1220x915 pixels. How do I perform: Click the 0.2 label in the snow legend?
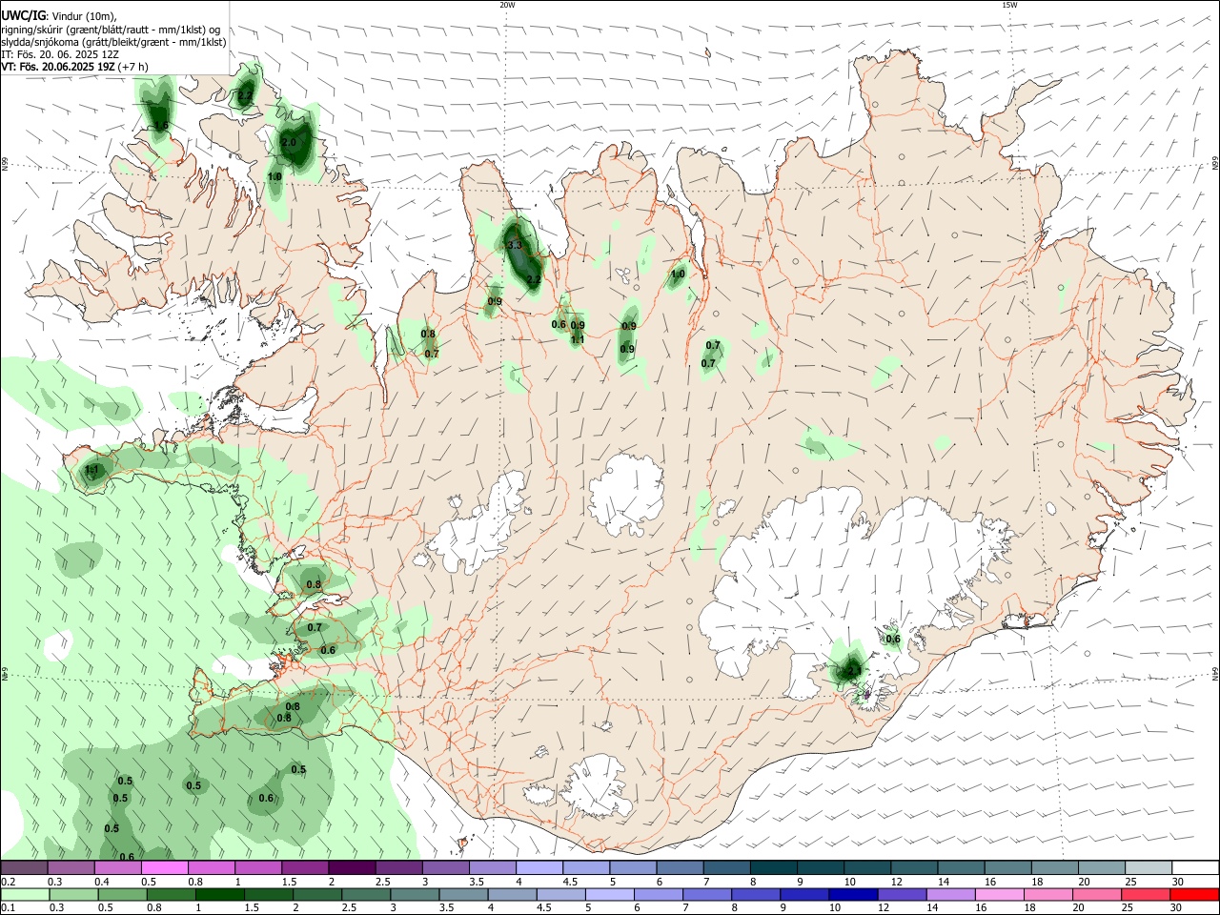pyautogui.click(x=8, y=882)
